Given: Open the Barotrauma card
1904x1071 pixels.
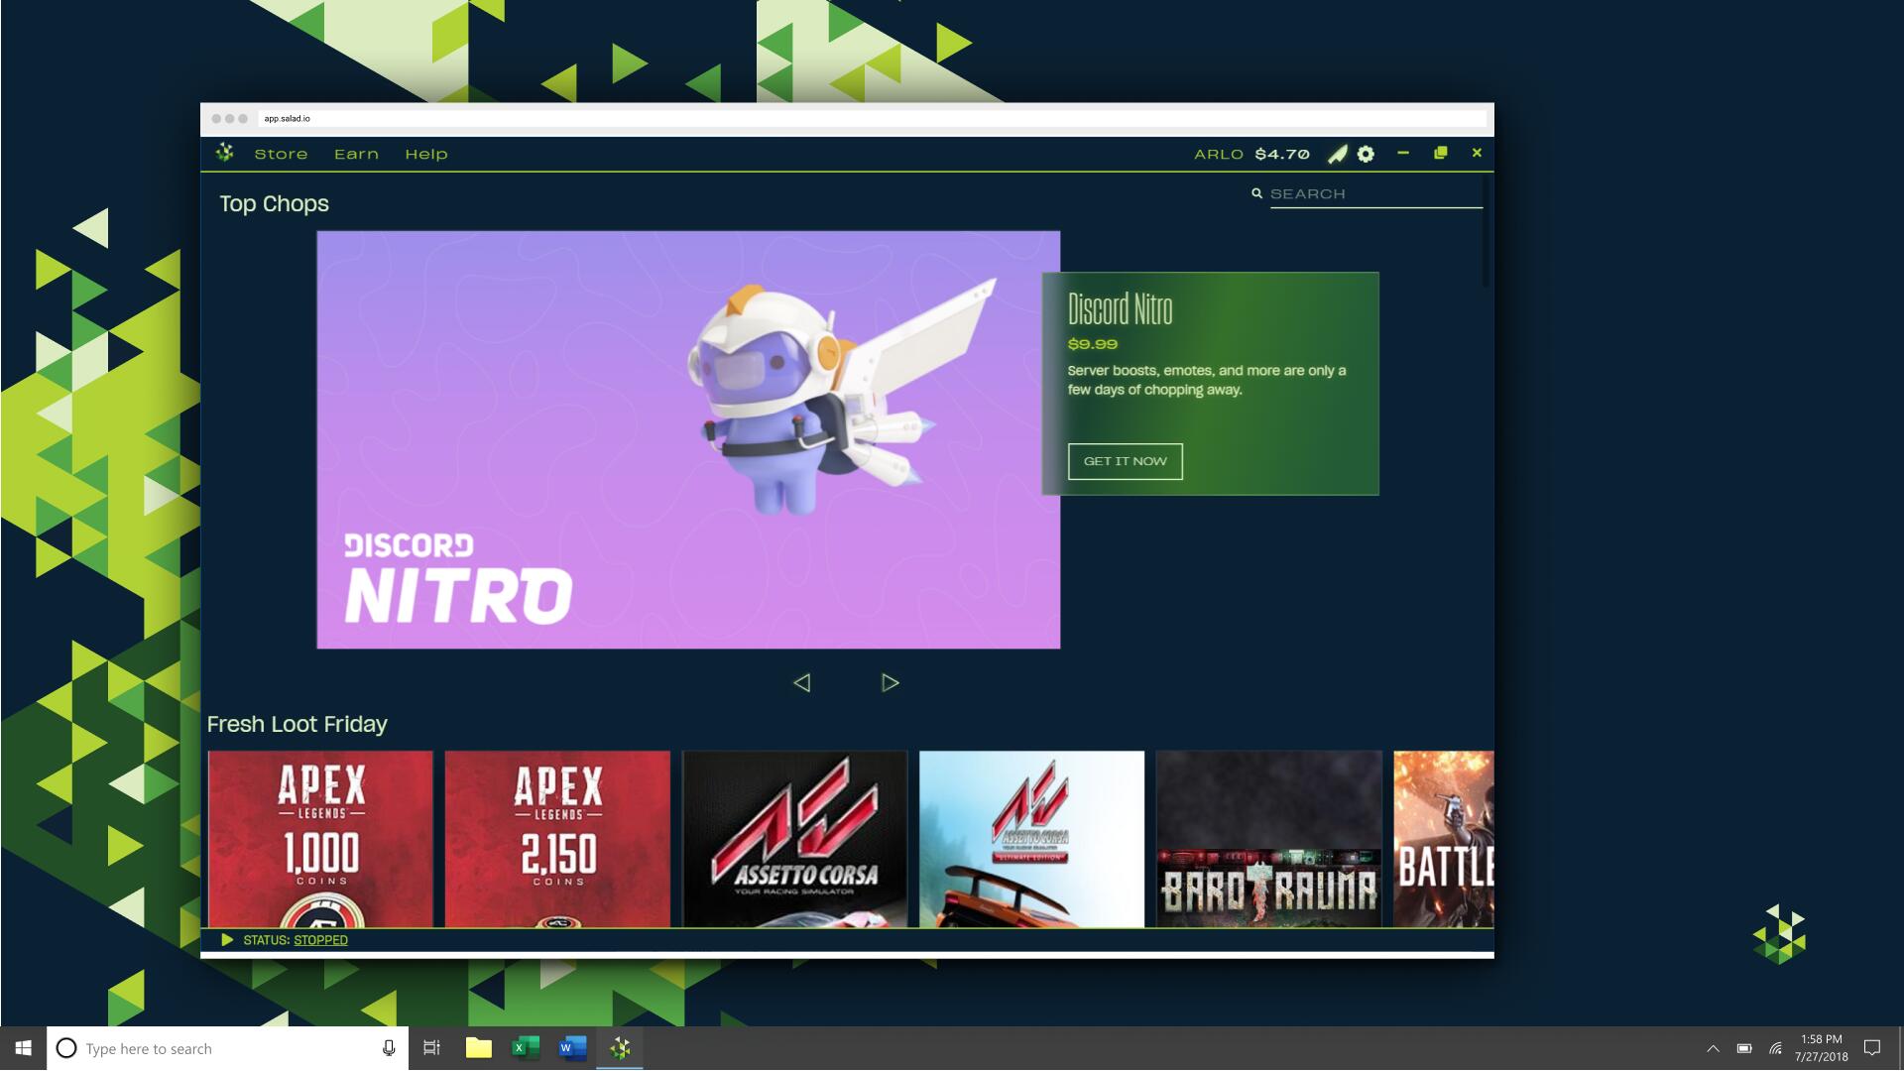Looking at the screenshot, I should 1268,839.
